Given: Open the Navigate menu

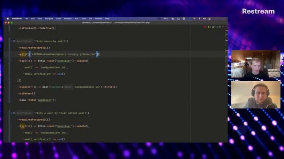Looking at the screenshot, I should tap(49, 19).
